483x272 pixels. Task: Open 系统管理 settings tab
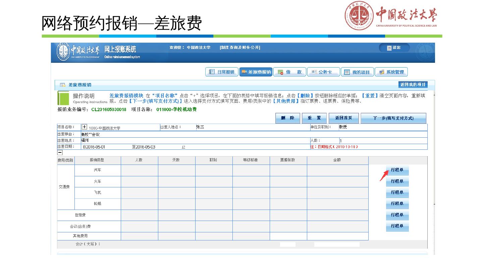click(391, 72)
